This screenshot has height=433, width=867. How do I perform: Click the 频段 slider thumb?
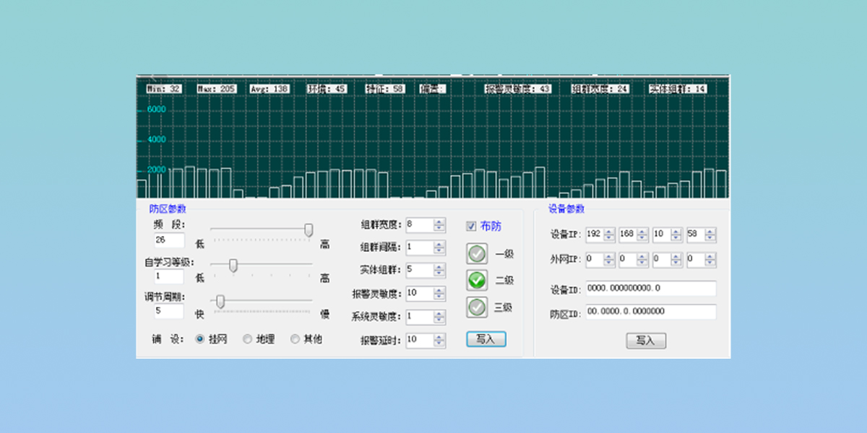(309, 229)
